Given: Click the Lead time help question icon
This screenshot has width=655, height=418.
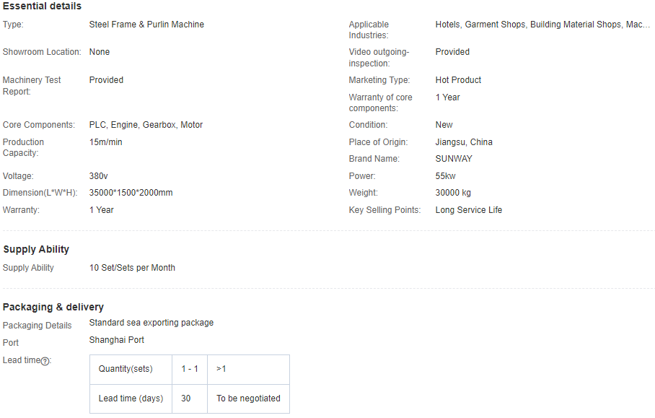Looking at the screenshot, I should click(45, 361).
